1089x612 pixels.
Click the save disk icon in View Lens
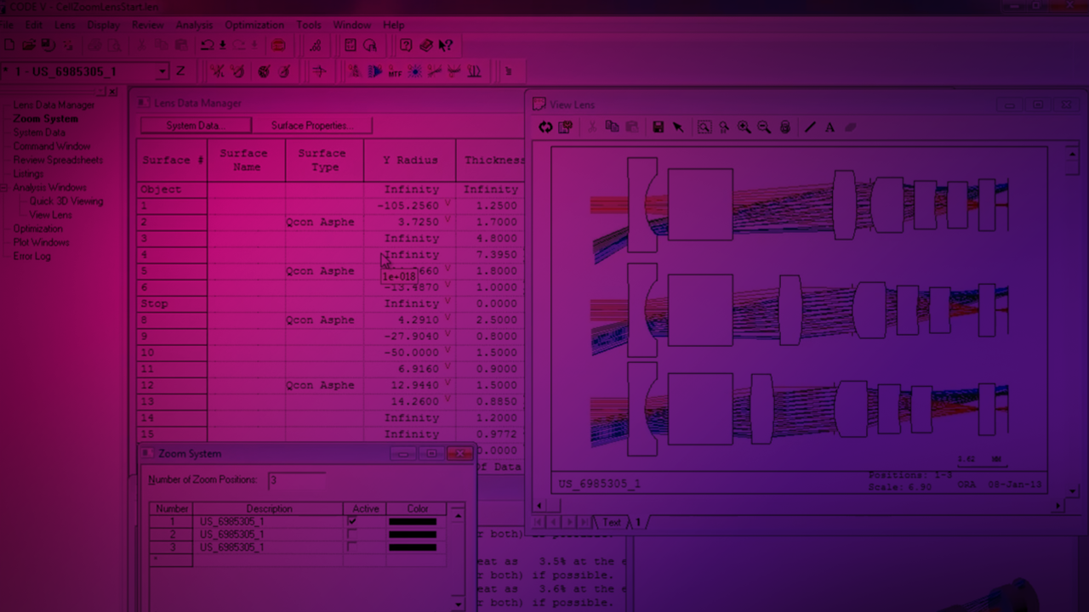click(658, 127)
